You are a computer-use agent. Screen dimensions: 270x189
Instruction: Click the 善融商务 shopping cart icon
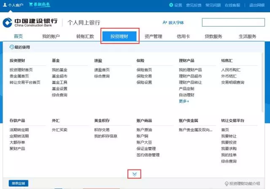point(31,4)
